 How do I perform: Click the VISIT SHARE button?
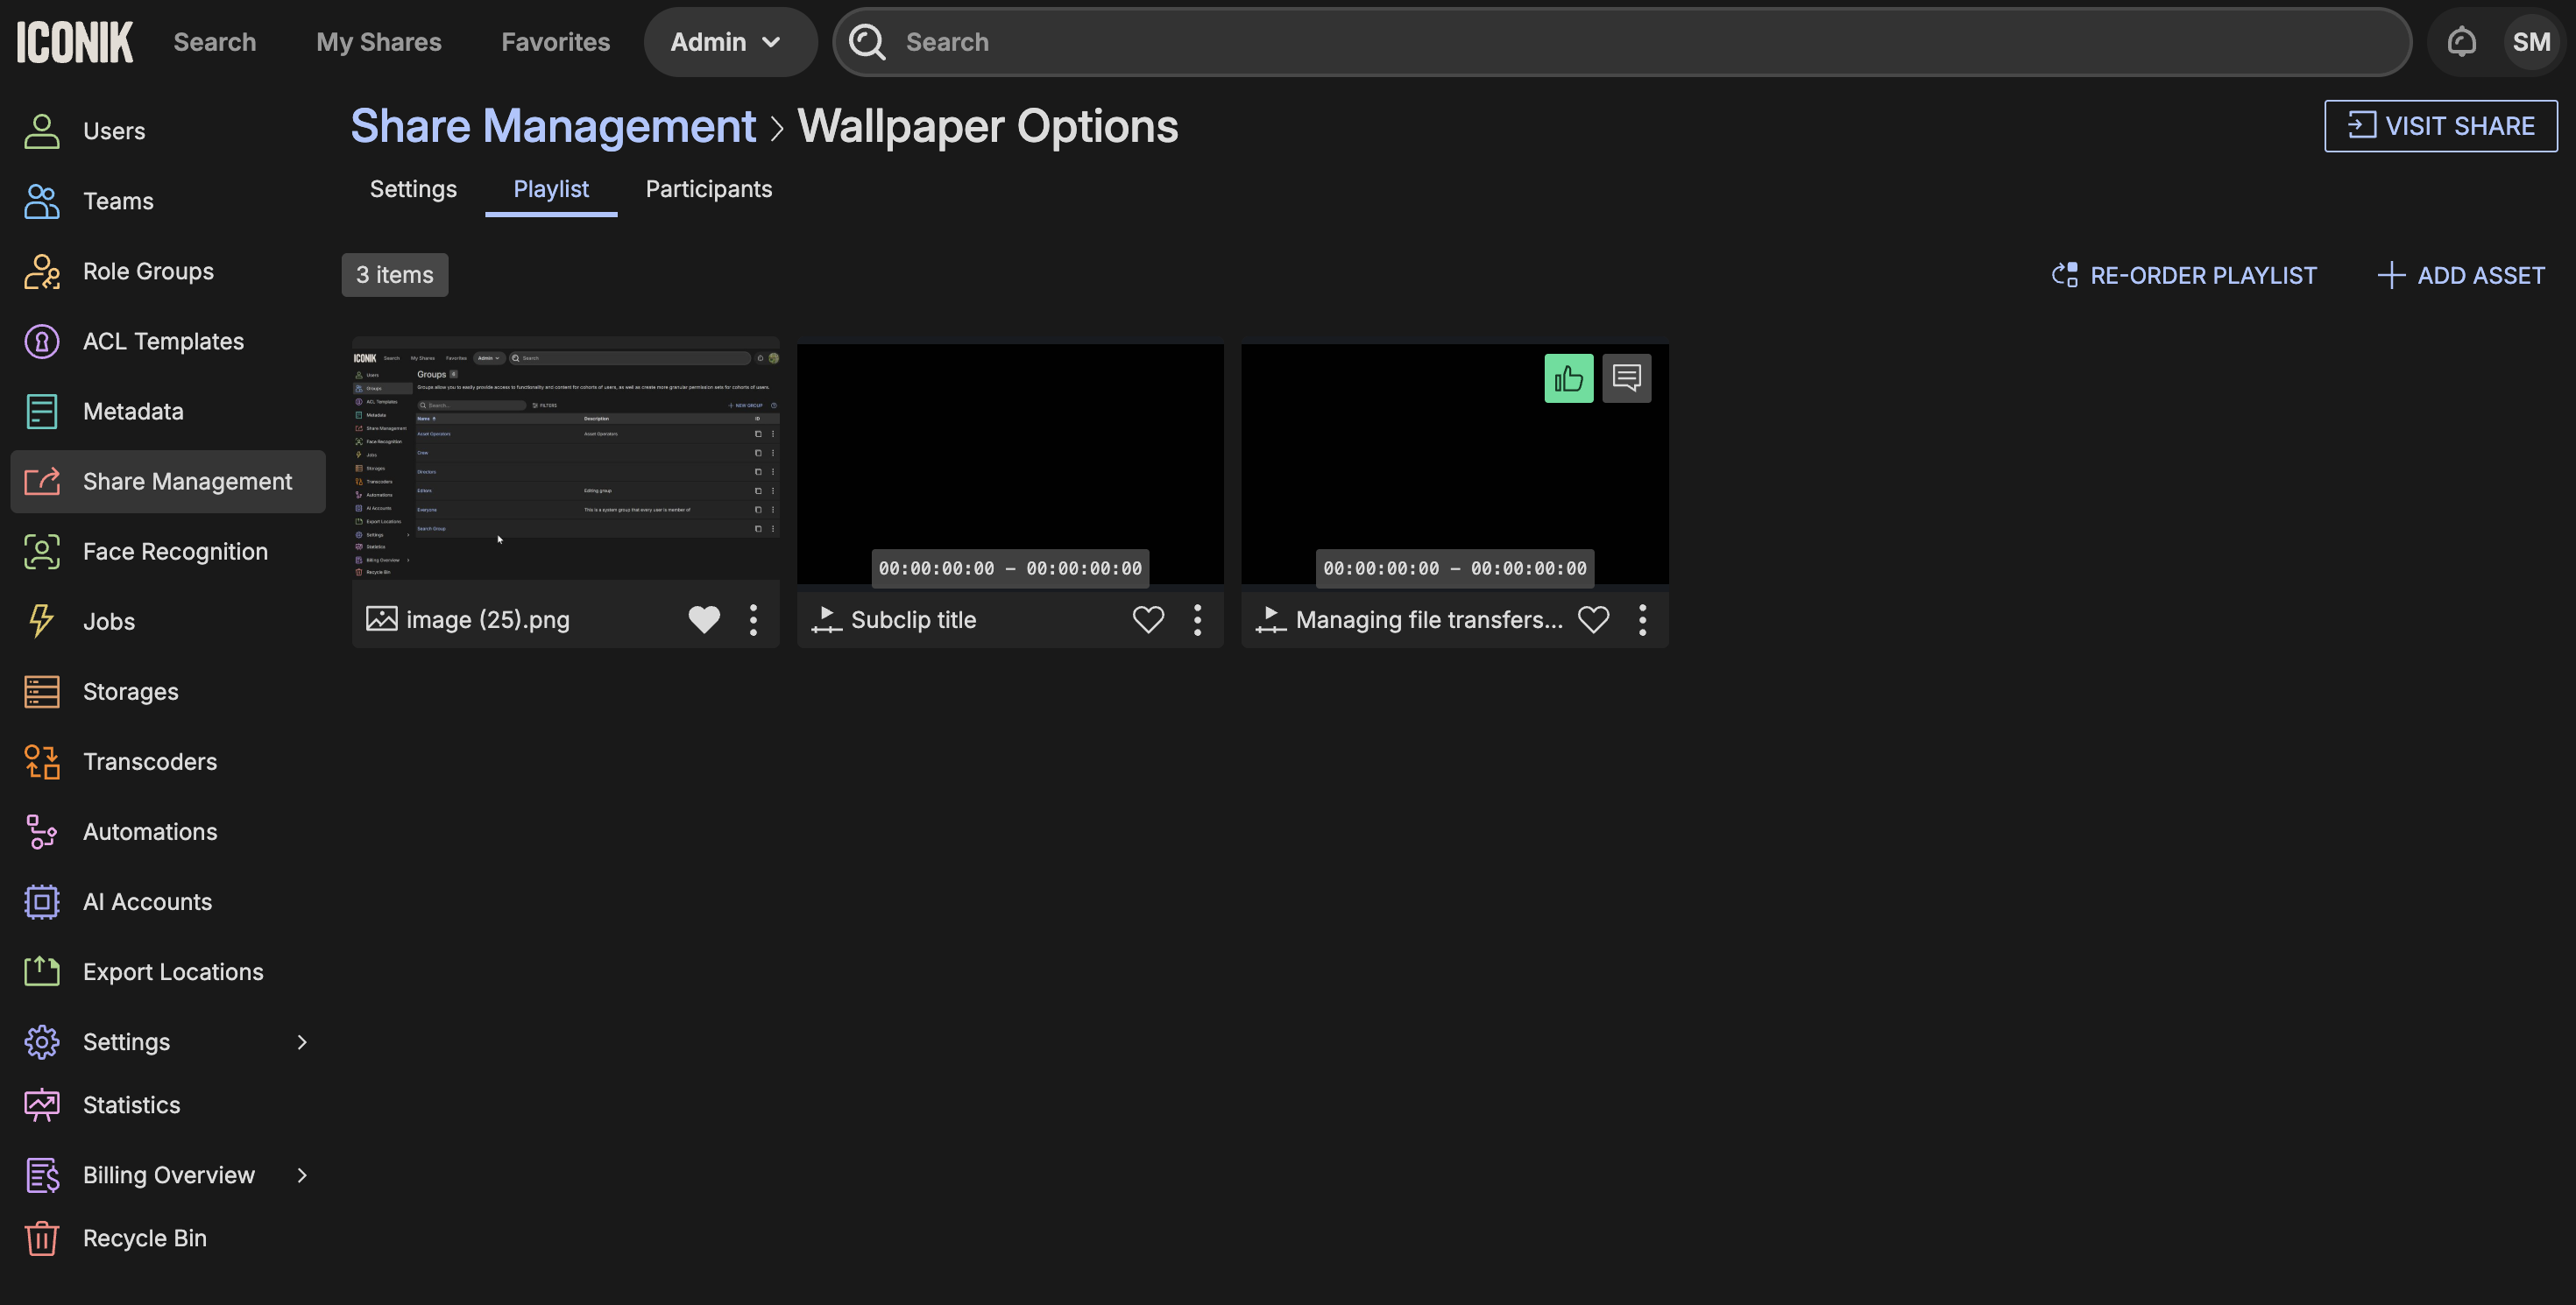click(2440, 126)
